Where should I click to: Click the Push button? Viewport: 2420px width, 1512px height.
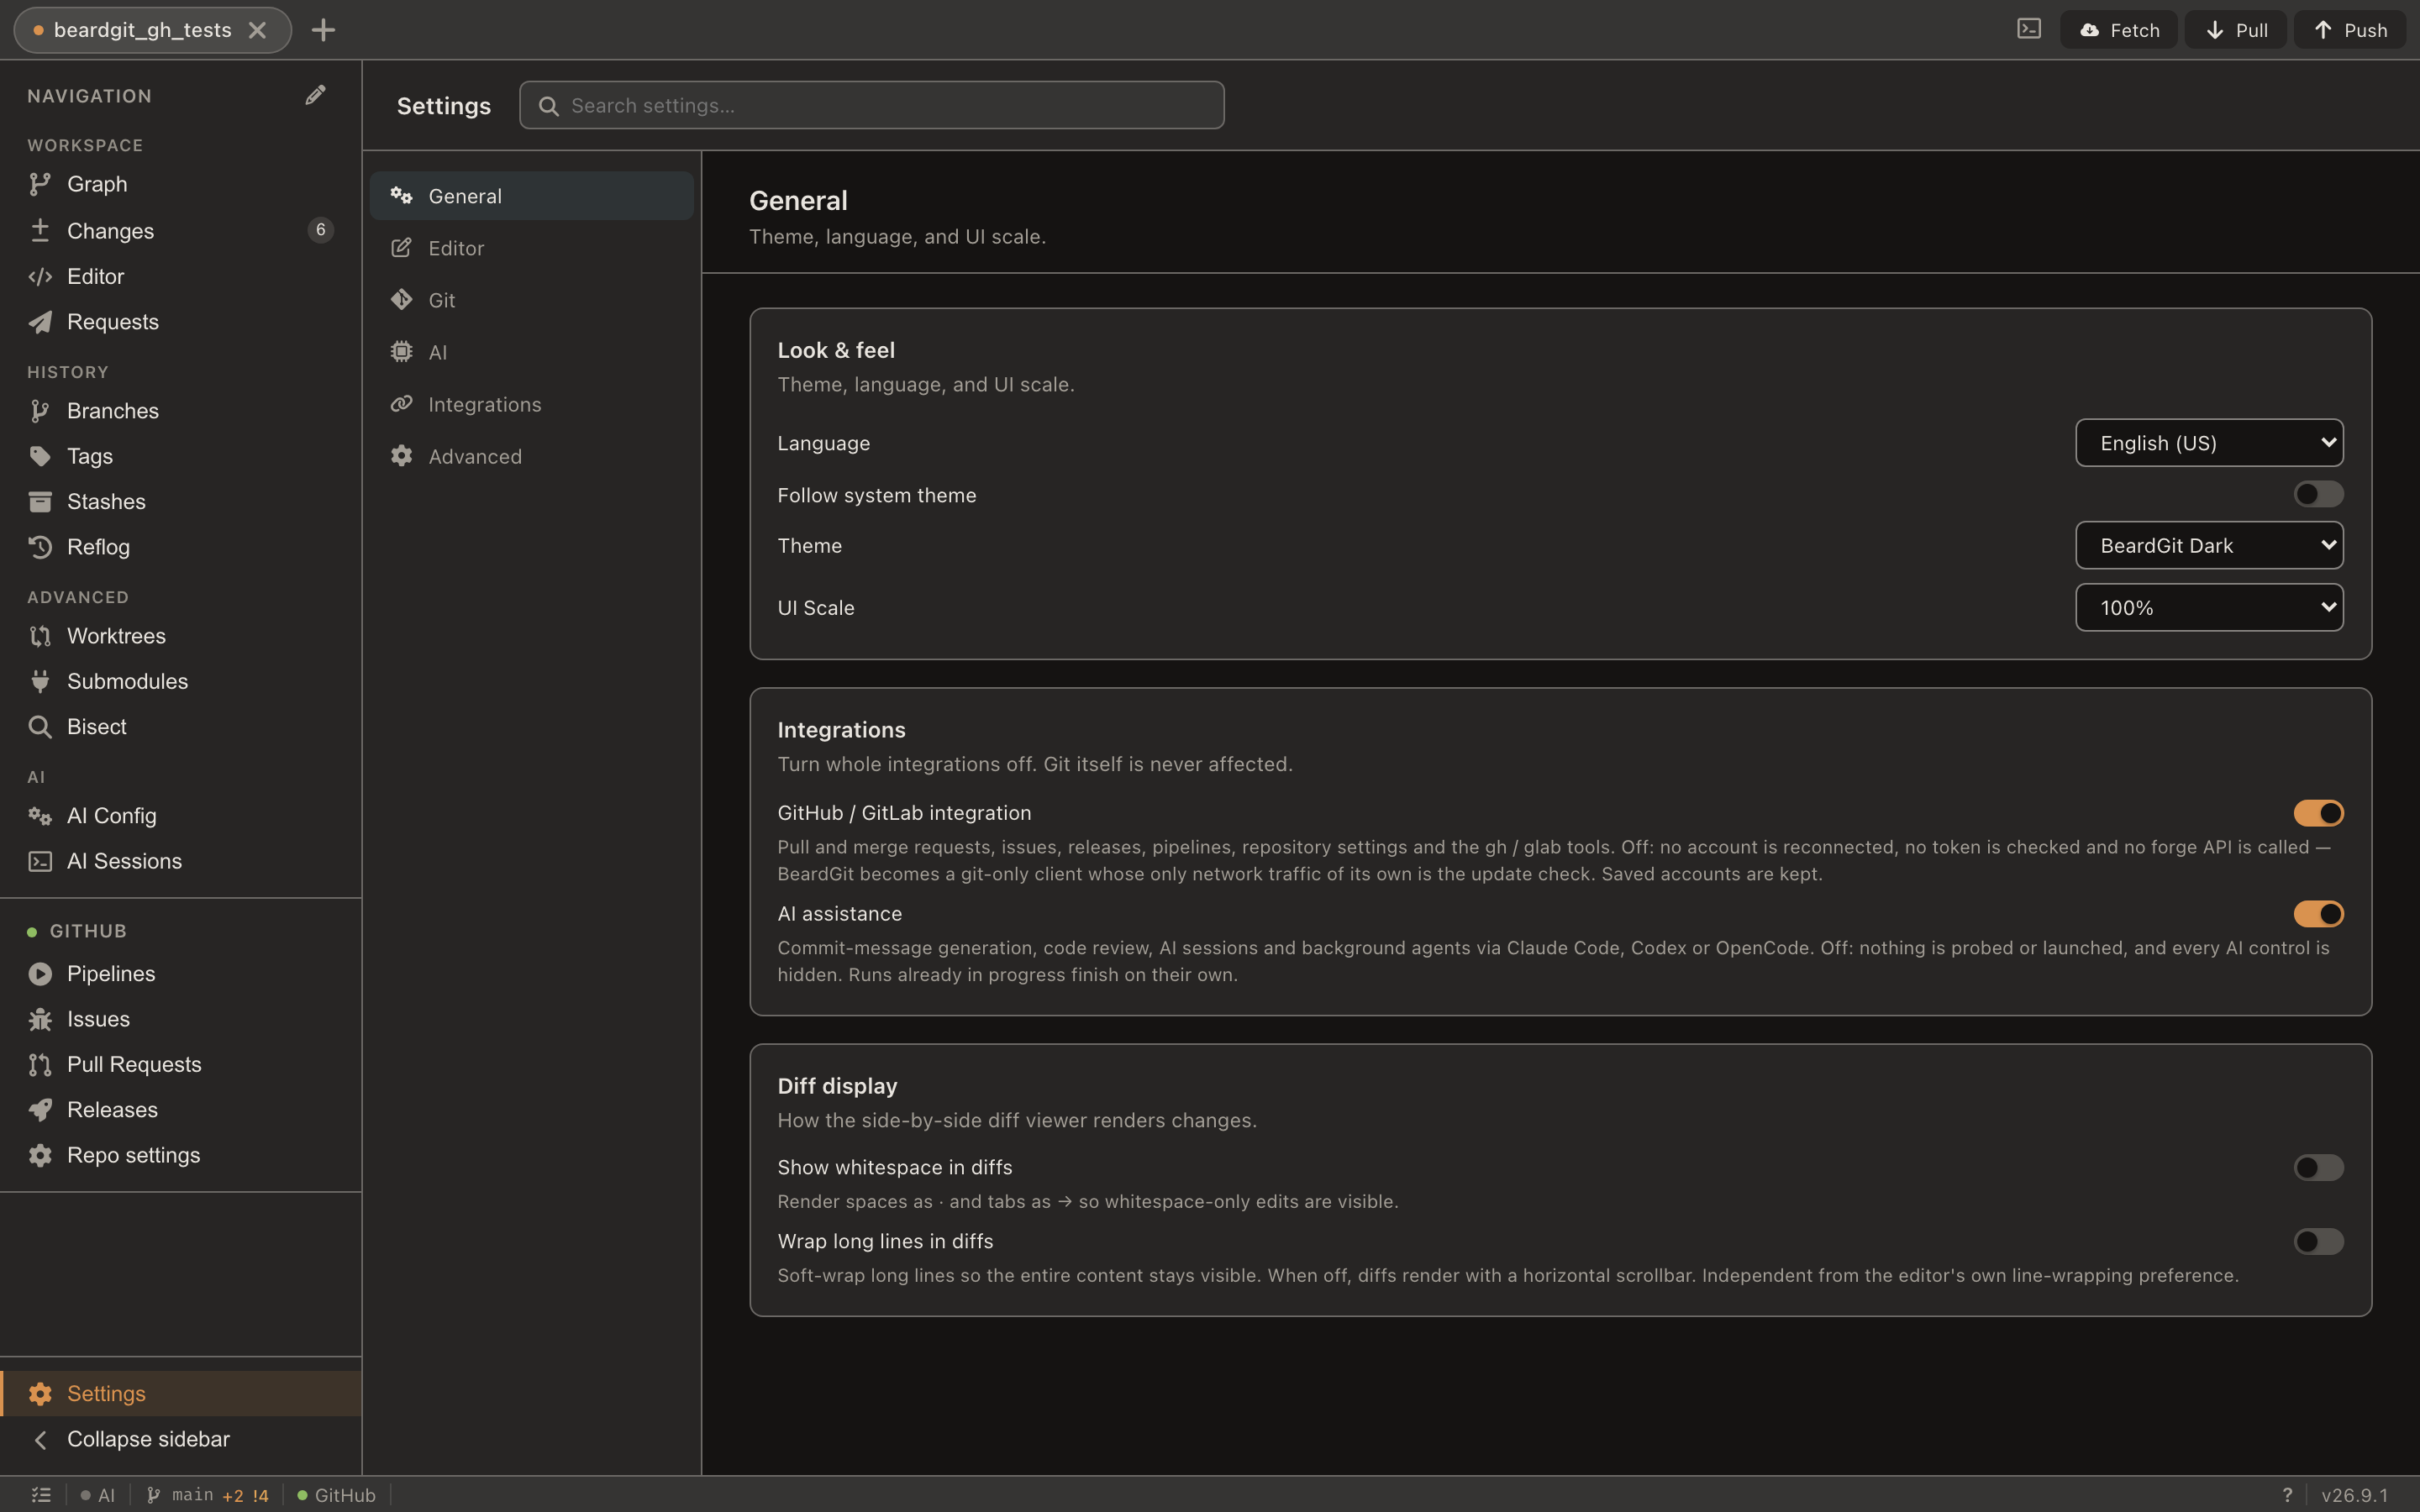(2350, 30)
